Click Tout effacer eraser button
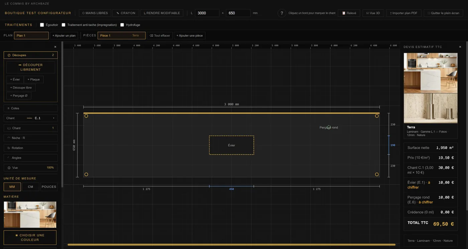Screen dimensions: 468x249 (160, 35)
